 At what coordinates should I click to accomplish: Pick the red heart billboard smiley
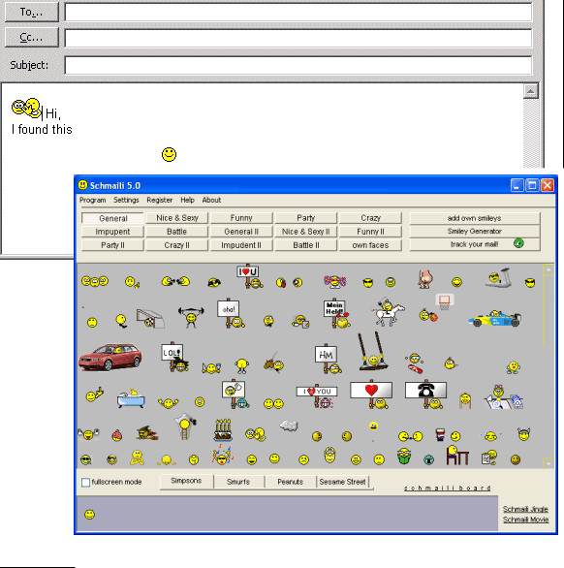[x=371, y=395]
